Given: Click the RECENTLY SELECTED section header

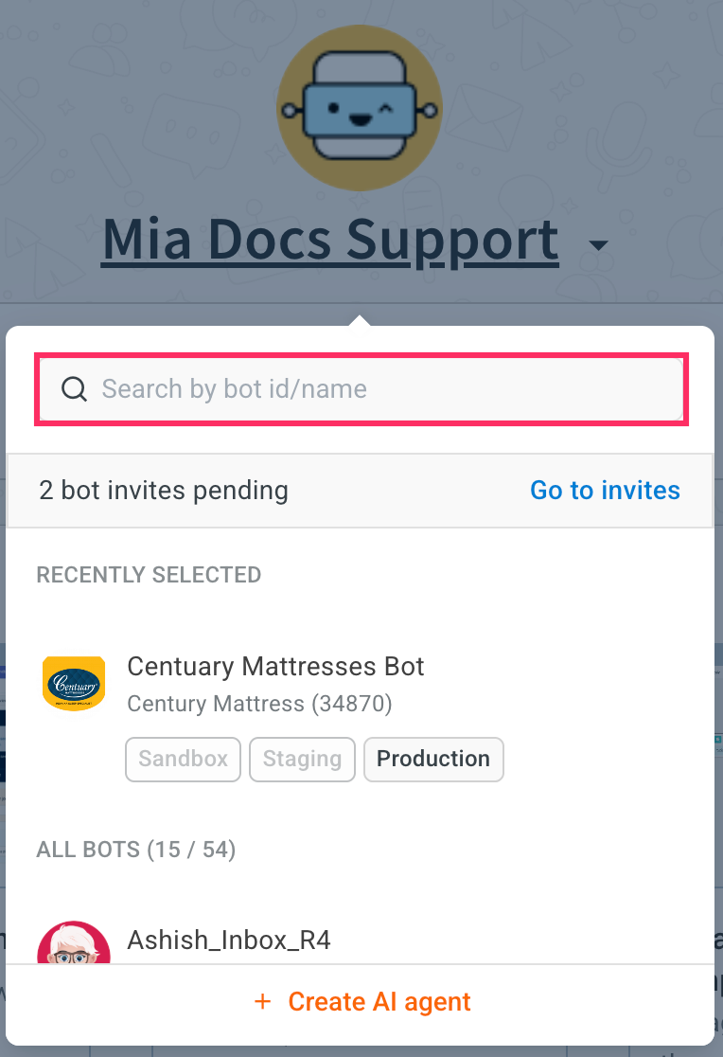Looking at the screenshot, I should coord(149,575).
